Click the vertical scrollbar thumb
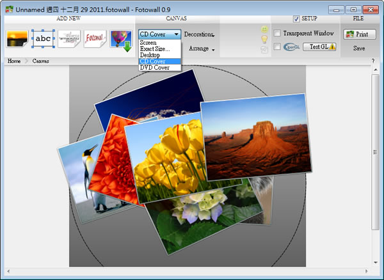Screen dimensions: 384x280 pos(376,152)
